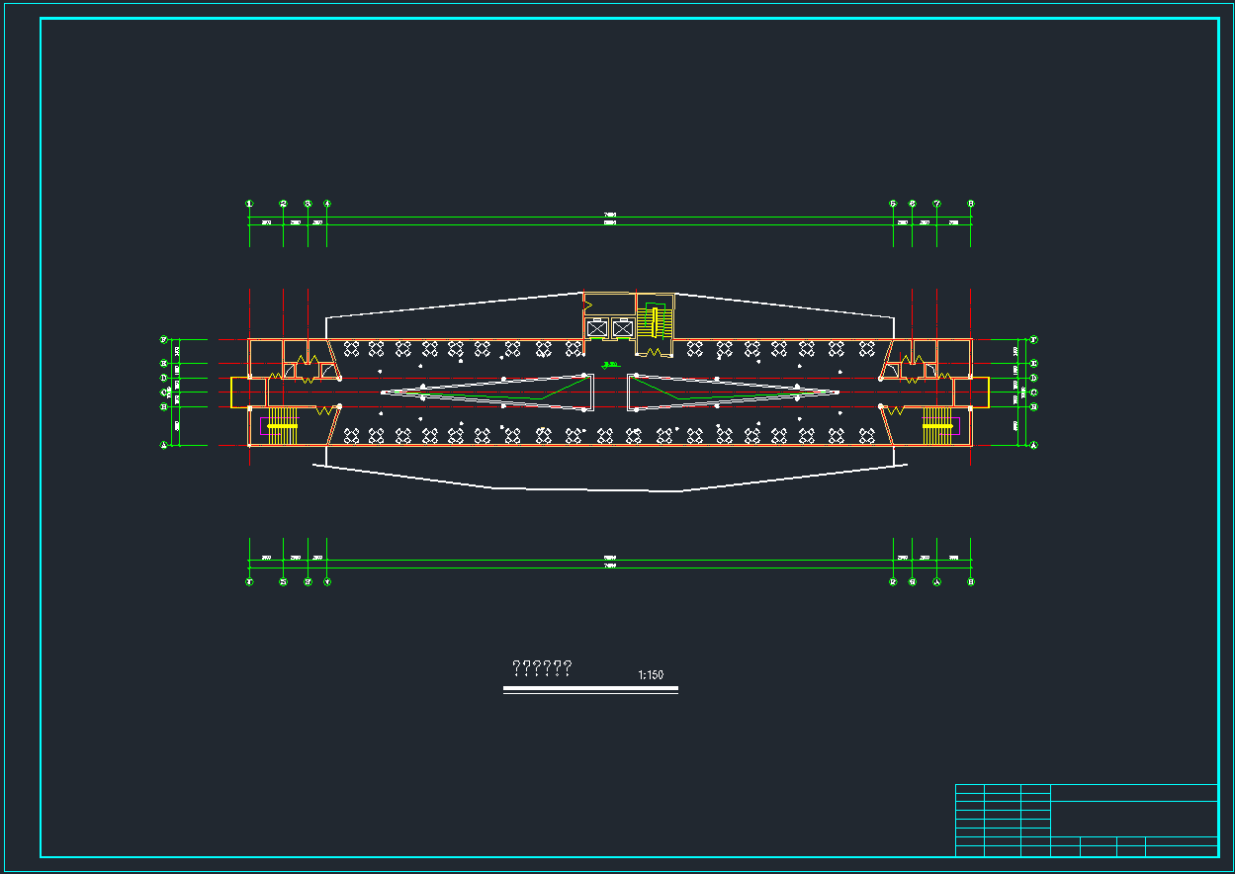Select the 1:150 scale text

651,675
